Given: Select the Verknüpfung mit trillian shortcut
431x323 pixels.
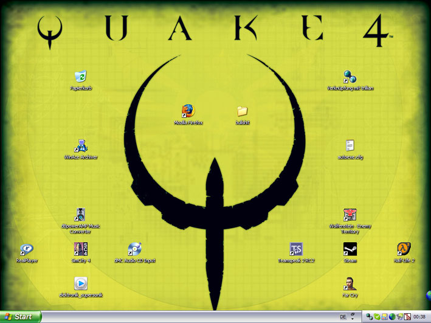Looking at the screenshot, I should point(350,77).
